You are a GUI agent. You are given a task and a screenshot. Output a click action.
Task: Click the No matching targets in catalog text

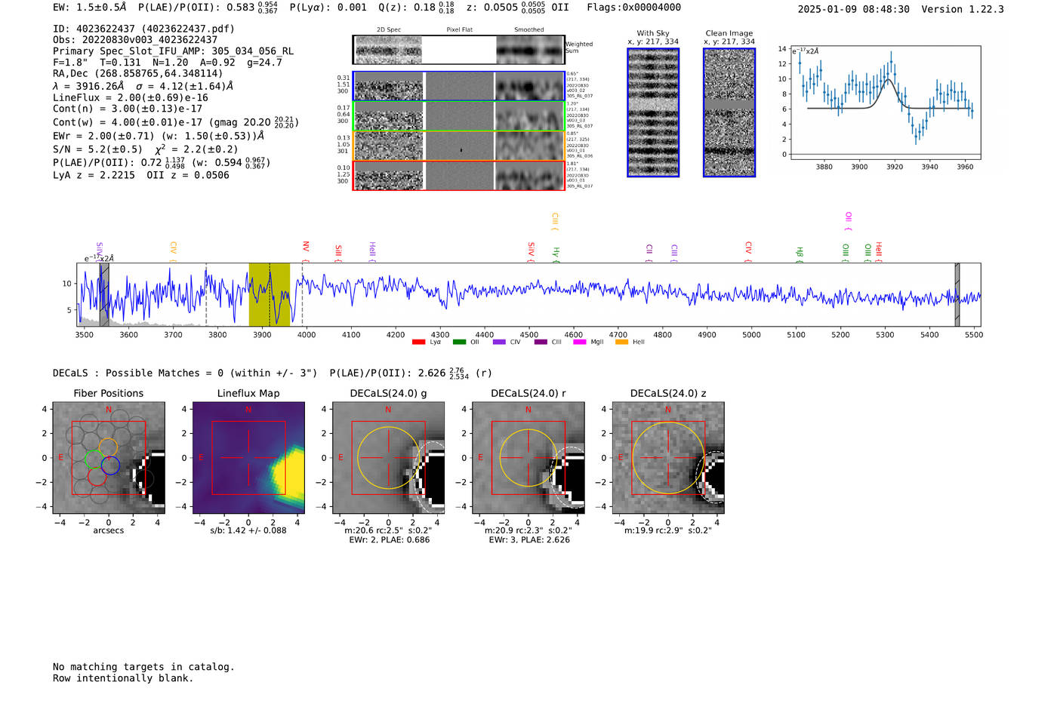tap(143, 667)
